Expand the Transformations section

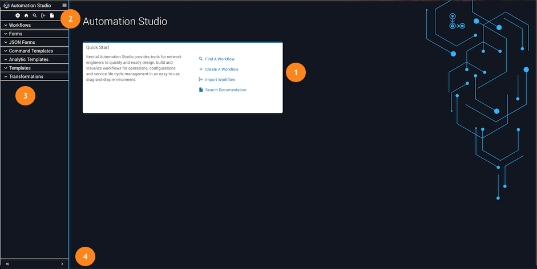tap(35, 76)
